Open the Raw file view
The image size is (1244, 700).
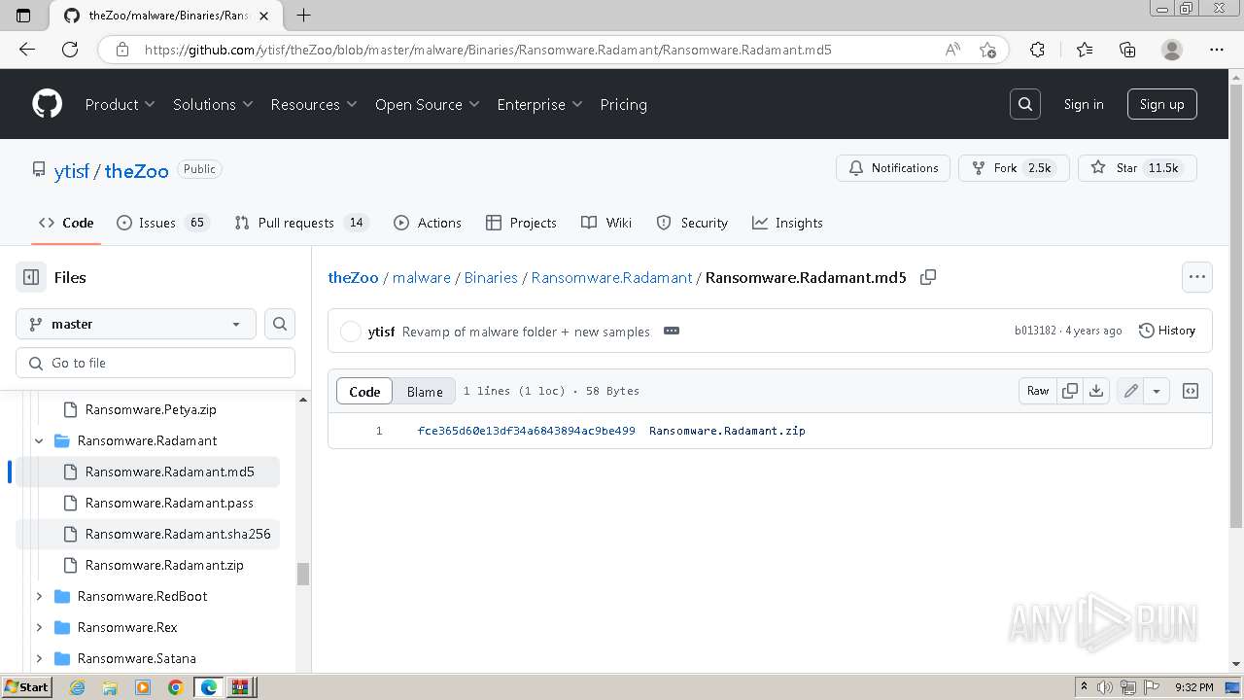pos(1038,391)
